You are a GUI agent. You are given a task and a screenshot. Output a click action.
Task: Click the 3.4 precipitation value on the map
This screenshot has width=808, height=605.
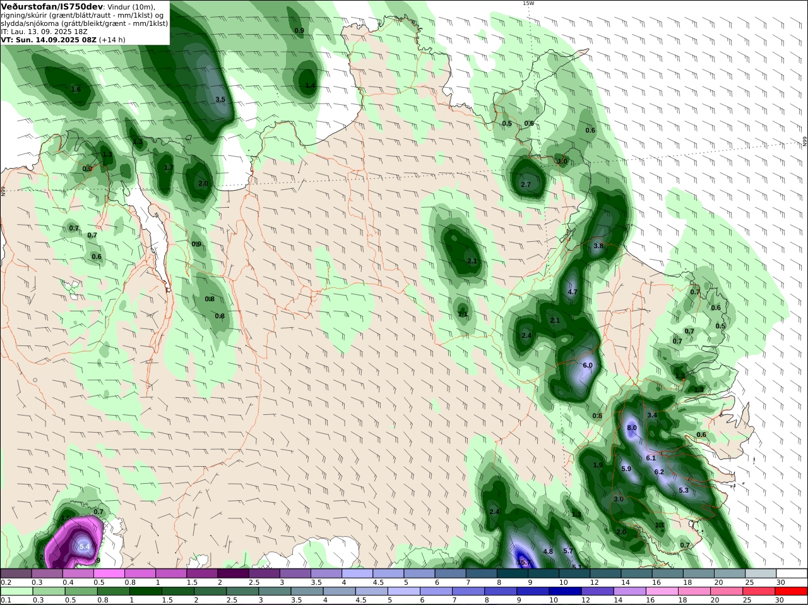653,416
